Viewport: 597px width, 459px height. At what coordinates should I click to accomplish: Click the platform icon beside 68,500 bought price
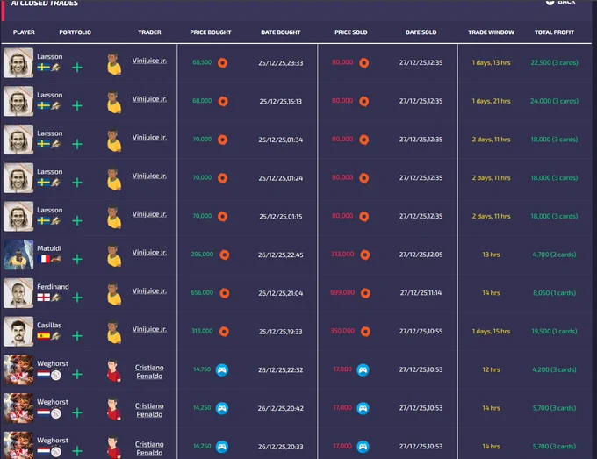coord(223,63)
